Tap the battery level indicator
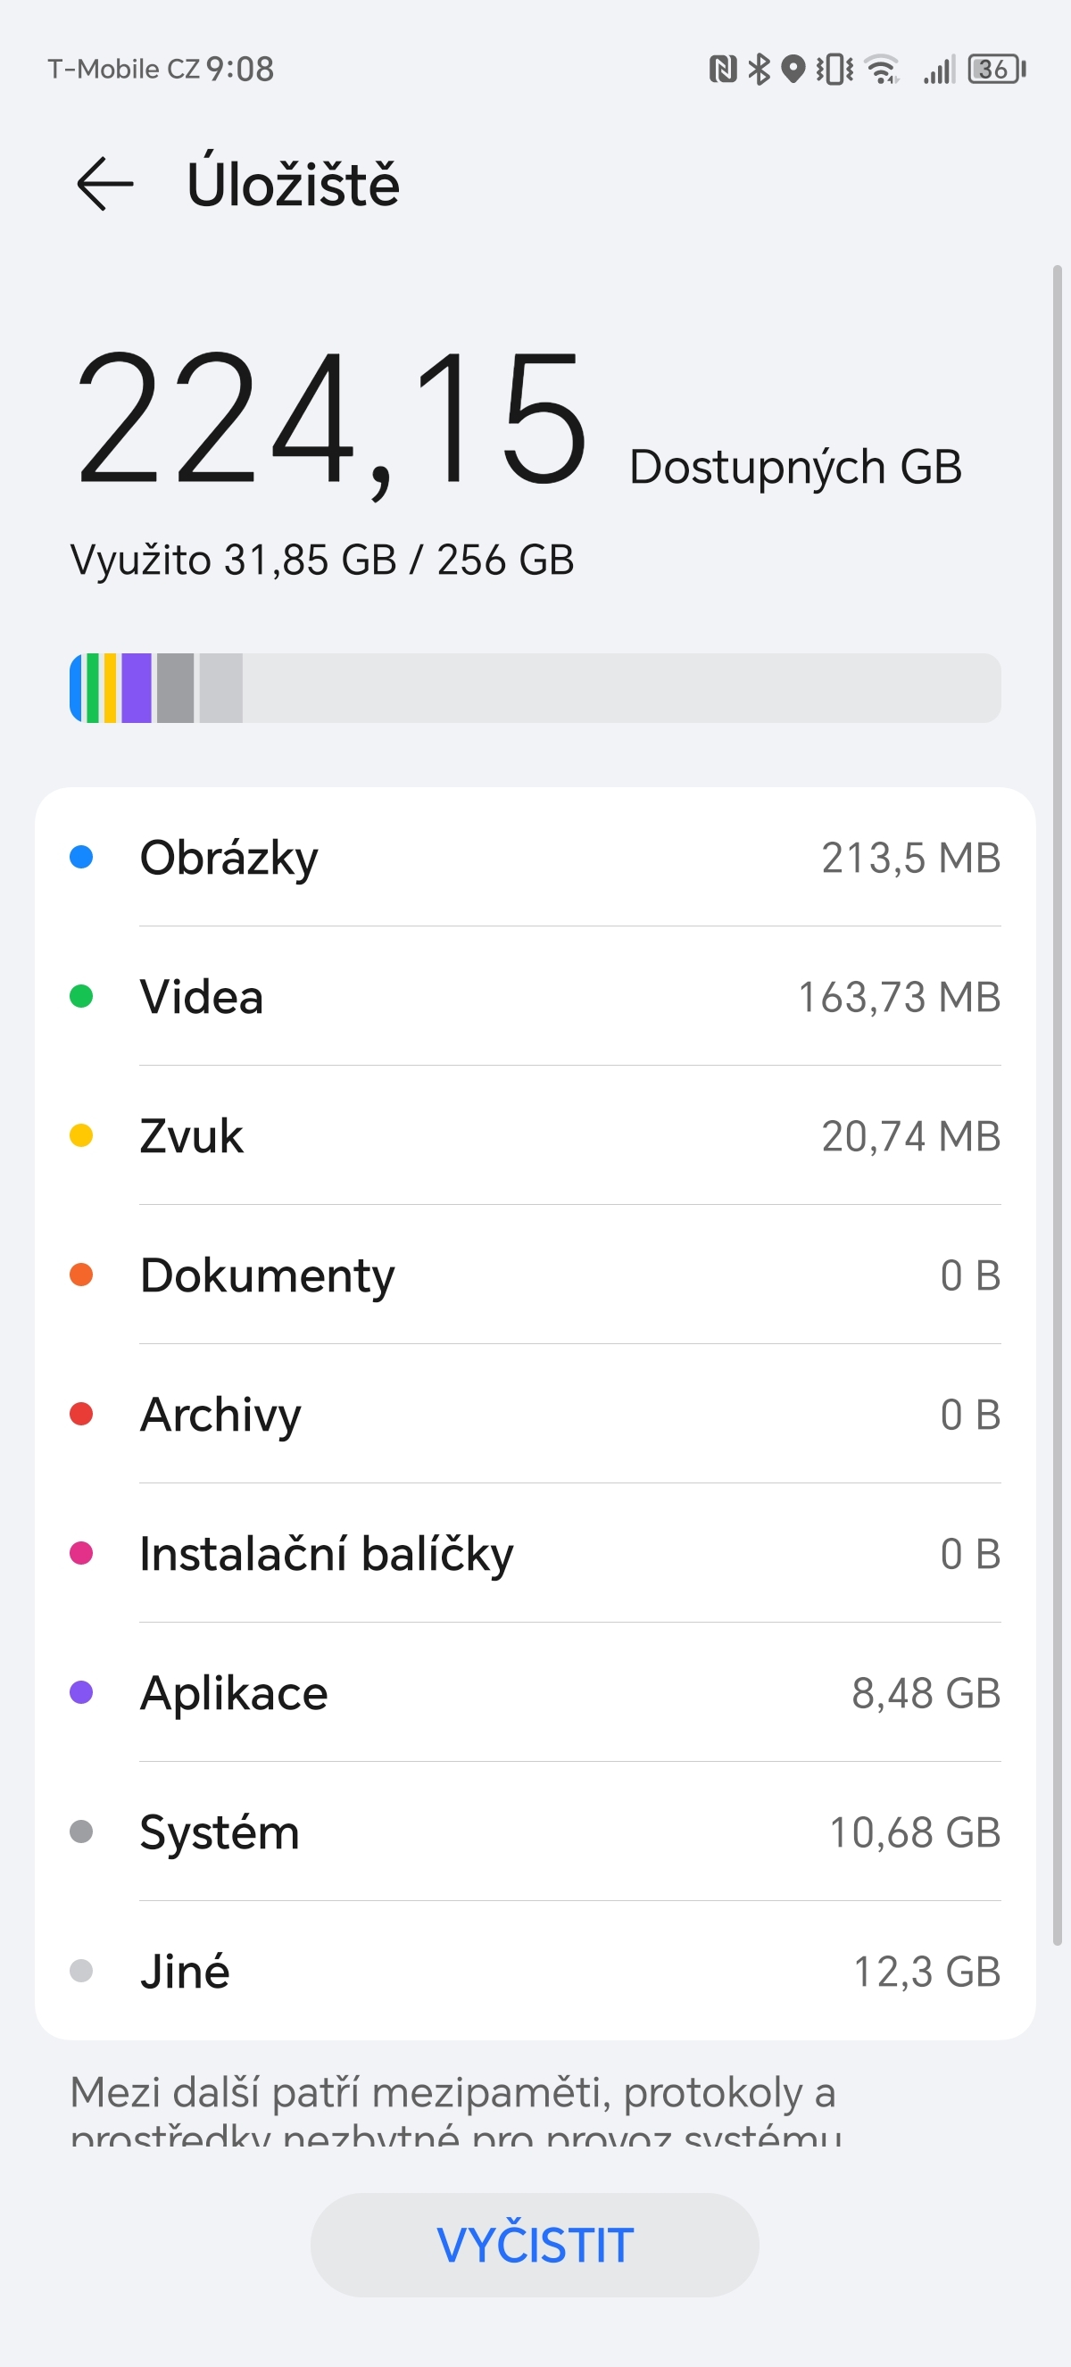The height and width of the screenshot is (2367, 1071). (997, 69)
